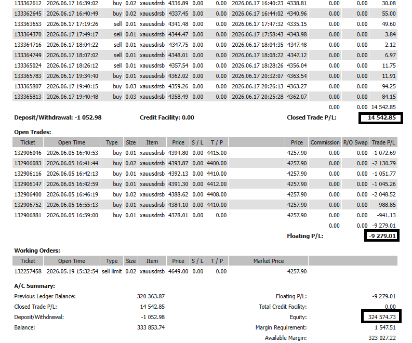Viewport: 412px width, 343px height.
Task: Click the Balance label
Action: (x=24, y=327)
